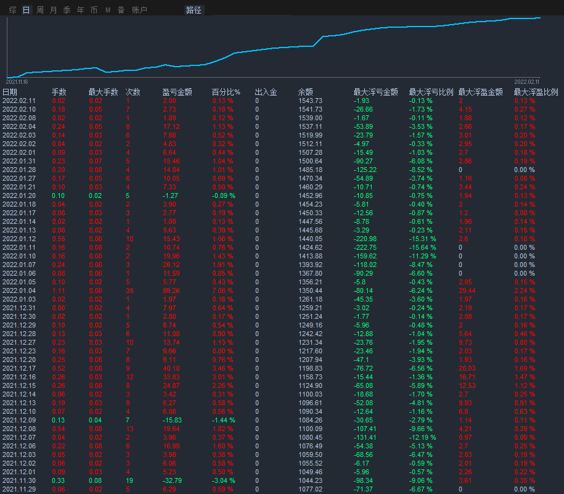The height and width of the screenshot is (494, 564).
Task: Click max floating profit 20.03
Action: [467, 368]
